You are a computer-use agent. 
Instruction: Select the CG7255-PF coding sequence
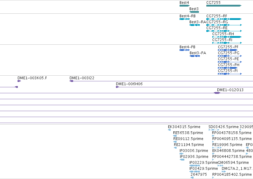(x=228, y=50)
